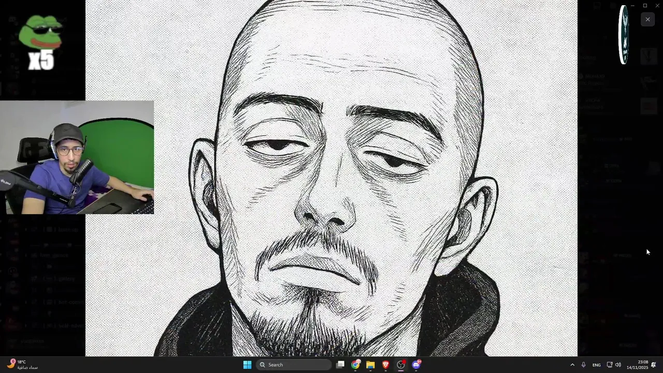Show hidden system tray icons
Screen dimensions: 663x373
pyautogui.click(x=572, y=365)
